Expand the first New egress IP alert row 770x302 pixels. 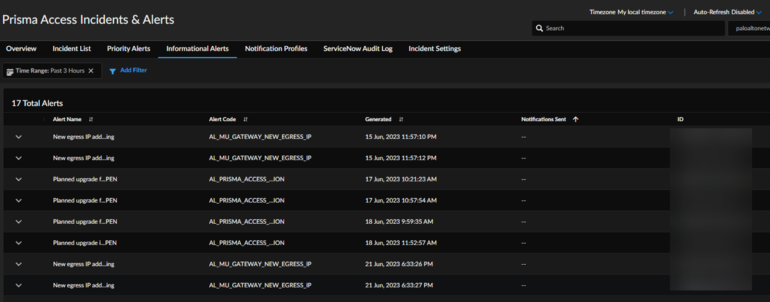tap(19, 137)
